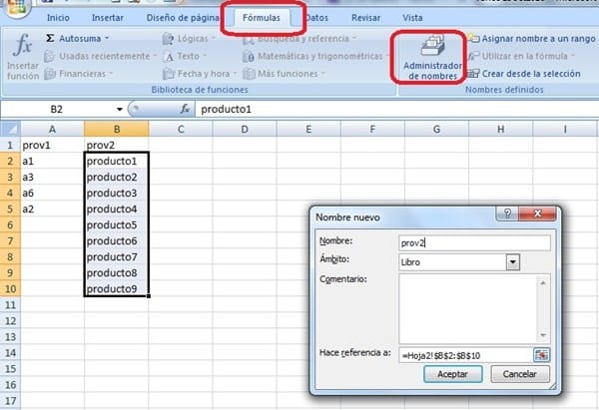Click cell containing producto7
The image size is (599, 410).
(117, 257)
